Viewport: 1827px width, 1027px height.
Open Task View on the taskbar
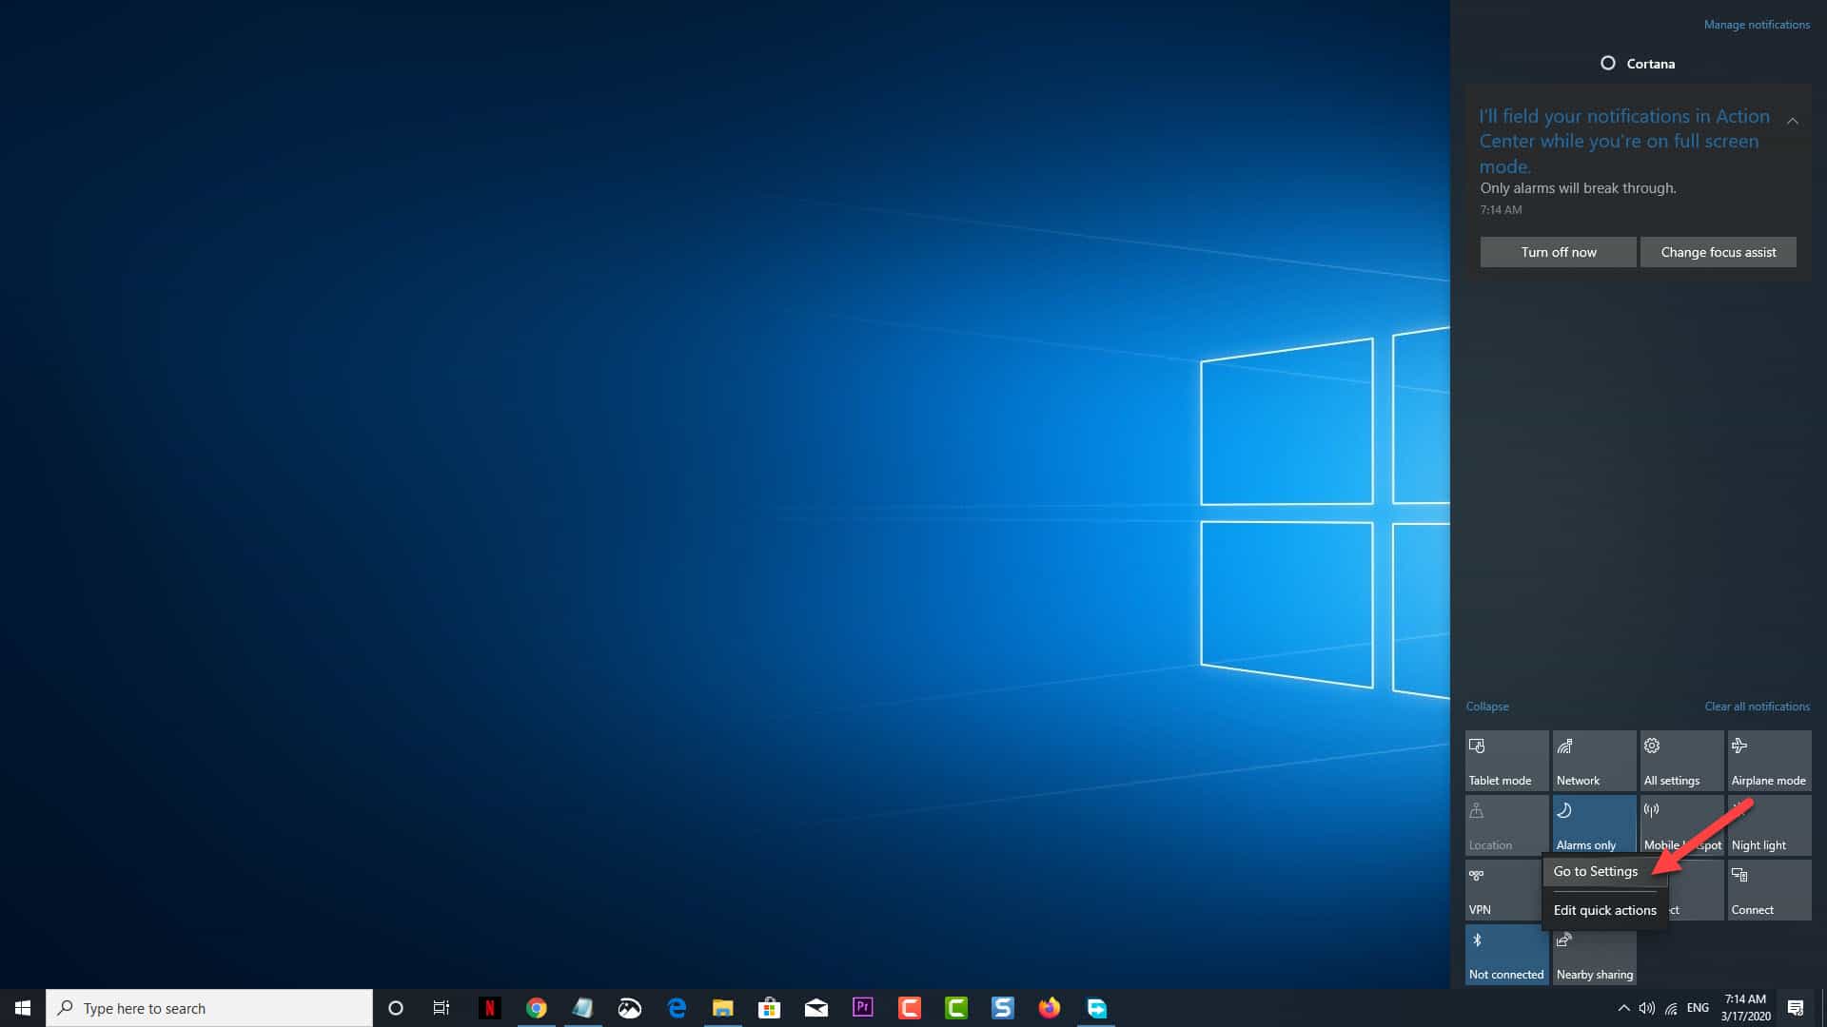(x=442, y=1008)
